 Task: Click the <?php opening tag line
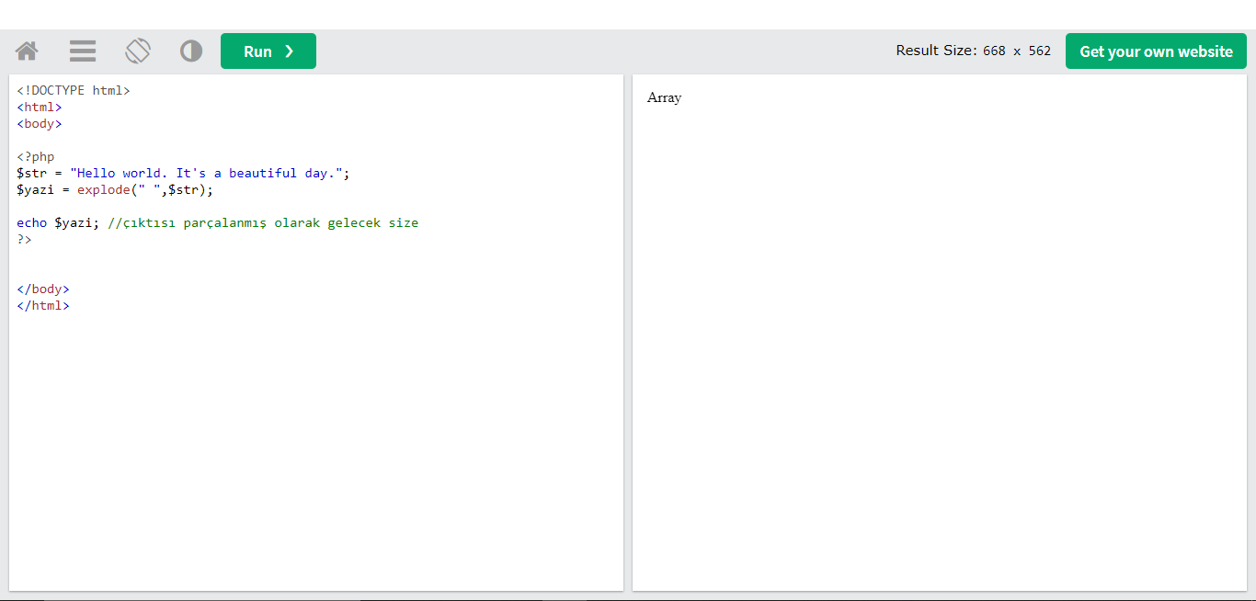[x=36, y=157]
